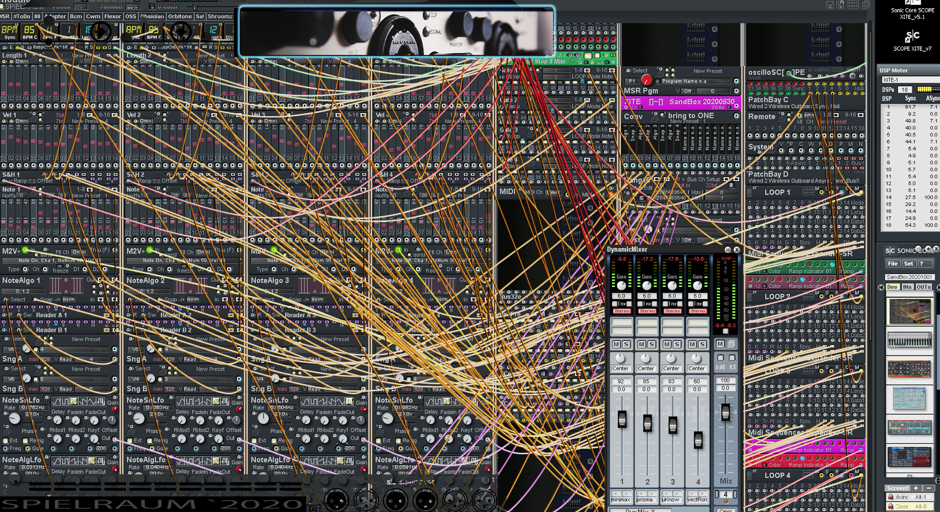Select the Flexor tab
The image size is (940, 512).
113,16
